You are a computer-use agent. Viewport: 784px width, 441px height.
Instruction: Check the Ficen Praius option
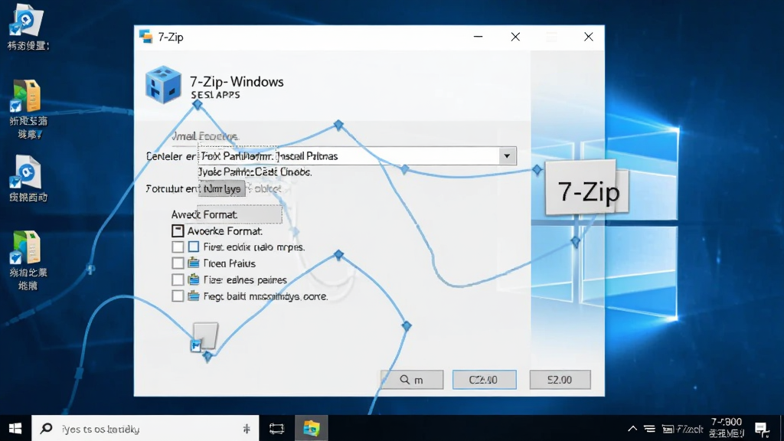click(178, 263)
